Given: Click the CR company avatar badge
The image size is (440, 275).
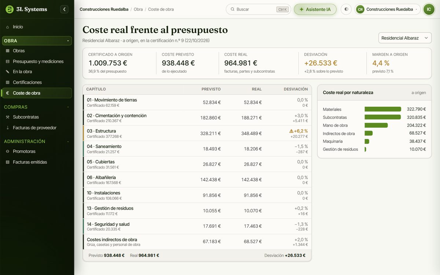Looking at the screenshot, I should pyautogui.click(x=360, y=9).
